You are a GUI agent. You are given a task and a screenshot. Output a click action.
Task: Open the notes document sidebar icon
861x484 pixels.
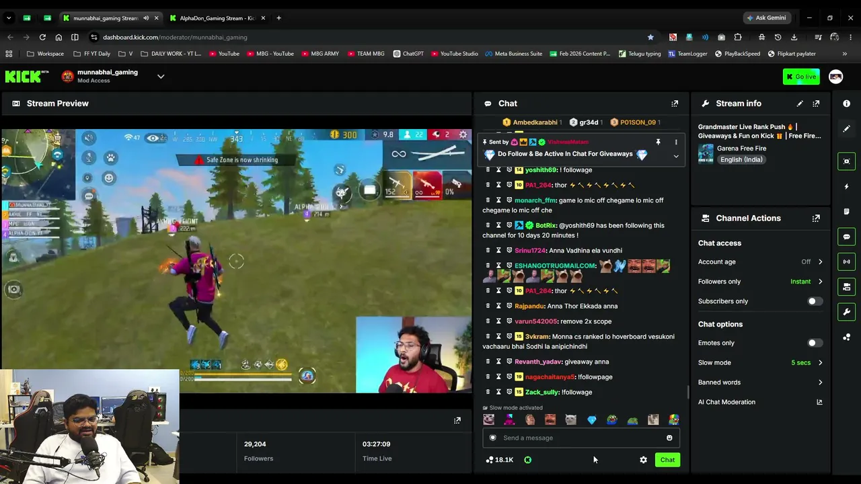tap(846, 211)
